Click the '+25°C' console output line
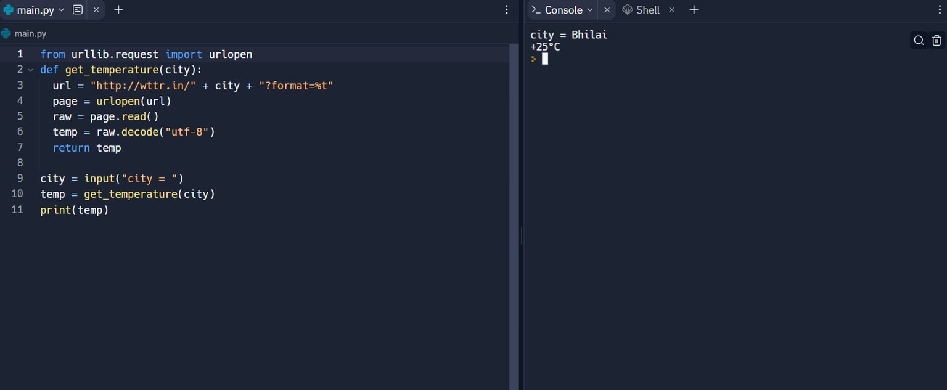 click(x=545, y=47)
